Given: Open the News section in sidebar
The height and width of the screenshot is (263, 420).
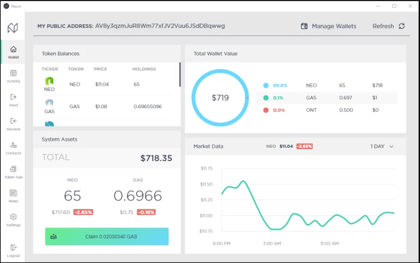Looking at the screenshot, I should coord(14,196).
